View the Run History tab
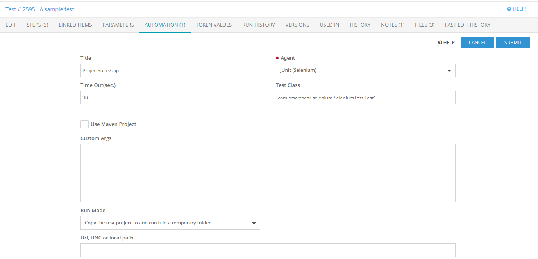This screenshot has width=538, height=259. point(258,25)
